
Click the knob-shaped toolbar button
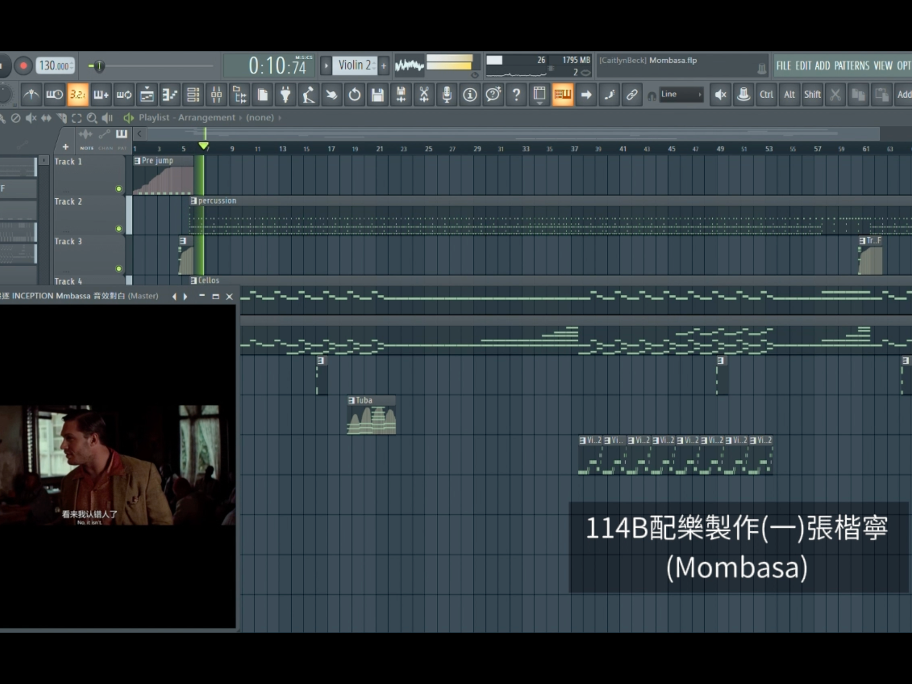pos(744,94)
